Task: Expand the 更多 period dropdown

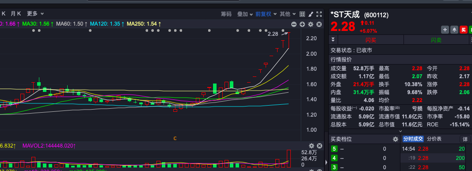Action: click(35, 14)
